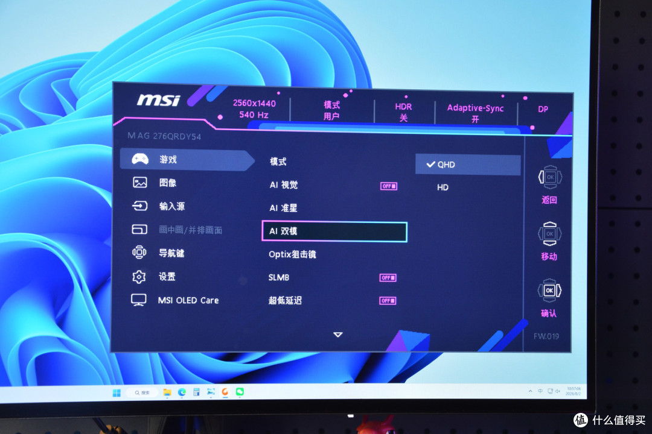Click the muted volume tray icon

(x=558, y=391)
